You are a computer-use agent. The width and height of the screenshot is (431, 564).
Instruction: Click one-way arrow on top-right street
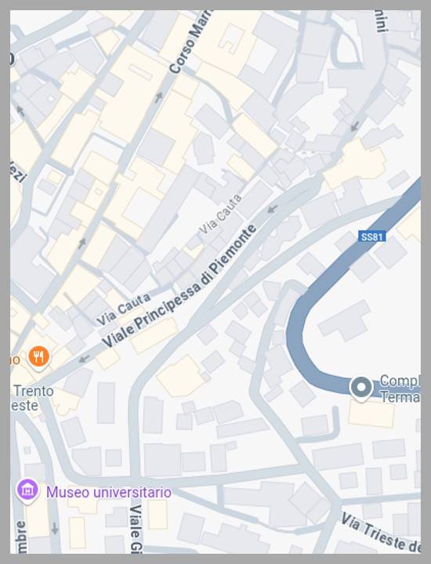click(355, 126)
